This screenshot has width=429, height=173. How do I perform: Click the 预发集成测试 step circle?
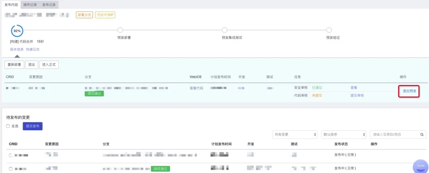coord(224,30)
